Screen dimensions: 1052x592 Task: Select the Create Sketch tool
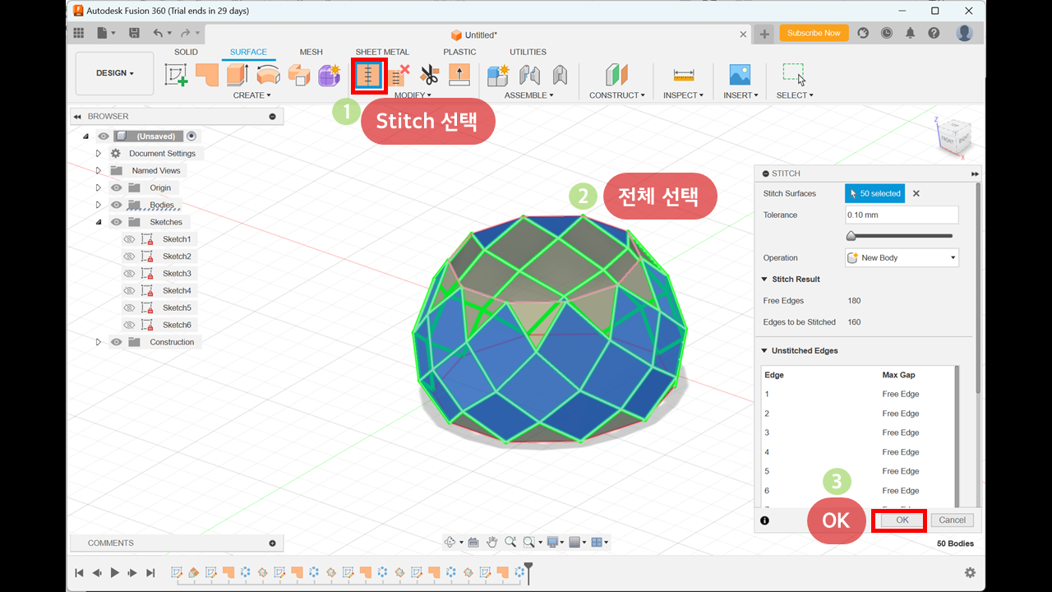click(177, 75)
